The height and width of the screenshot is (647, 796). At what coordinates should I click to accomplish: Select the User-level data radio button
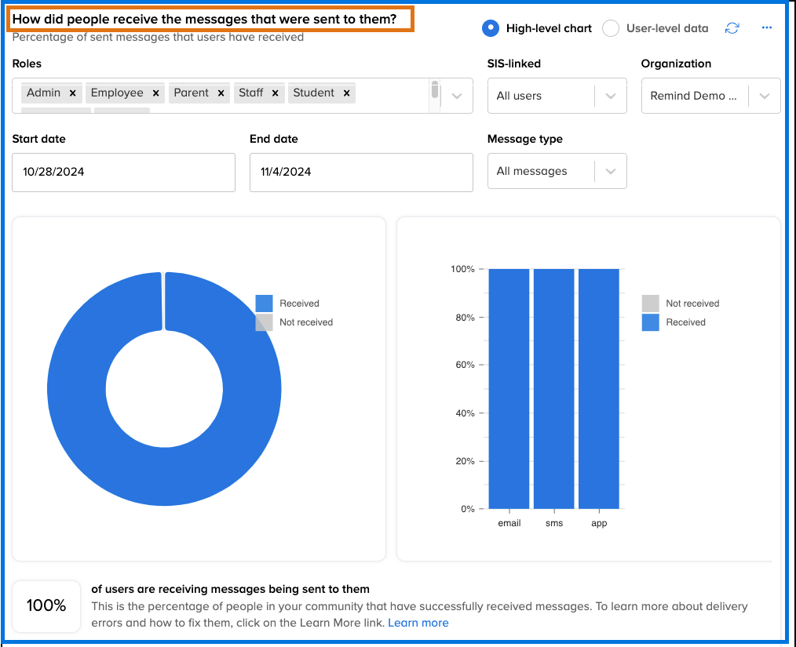611,28
